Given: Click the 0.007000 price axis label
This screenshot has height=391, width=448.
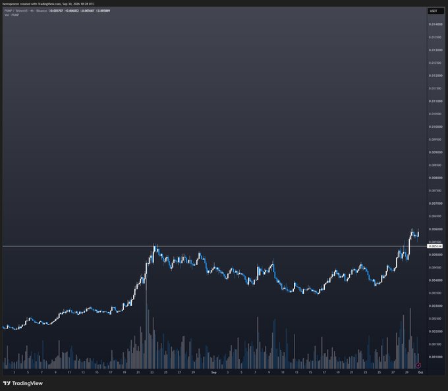Looking at the screenshot, I should coord(435,203).
